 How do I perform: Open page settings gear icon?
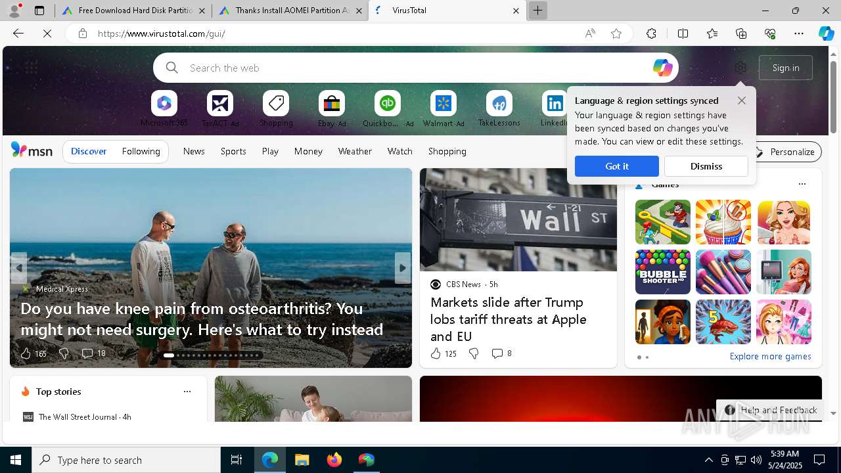tap(740, 68)
